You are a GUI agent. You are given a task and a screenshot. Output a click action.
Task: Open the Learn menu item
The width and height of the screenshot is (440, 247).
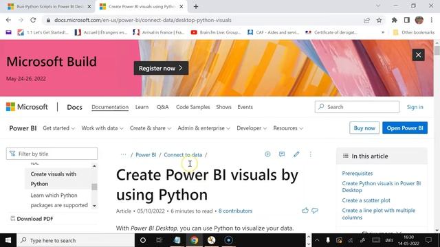click(142, 107)
